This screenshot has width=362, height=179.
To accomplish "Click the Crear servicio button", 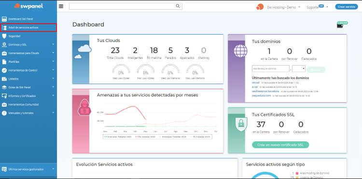I will [347, 7].
